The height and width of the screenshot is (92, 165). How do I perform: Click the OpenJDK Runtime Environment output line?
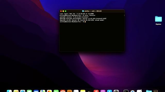pyautogui.click(x=83, y=19)
